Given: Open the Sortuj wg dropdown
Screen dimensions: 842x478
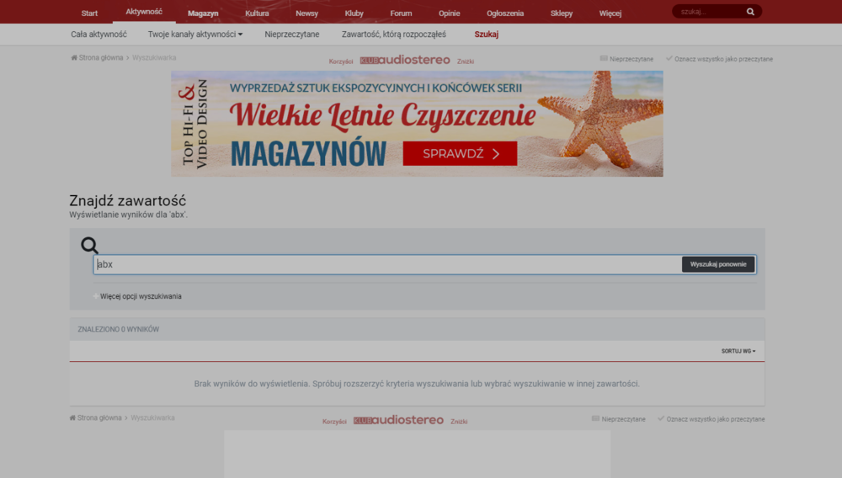Looking at the screenshot, I should pyautogui.click(x=738, y=351).
